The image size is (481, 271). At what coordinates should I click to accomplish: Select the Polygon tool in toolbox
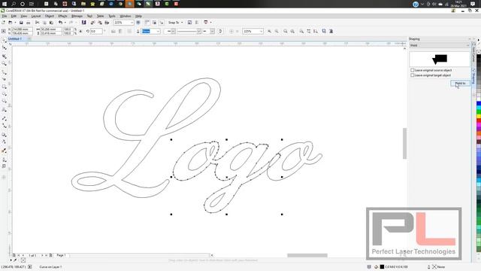pyautogui.click(x=4, y=102)
